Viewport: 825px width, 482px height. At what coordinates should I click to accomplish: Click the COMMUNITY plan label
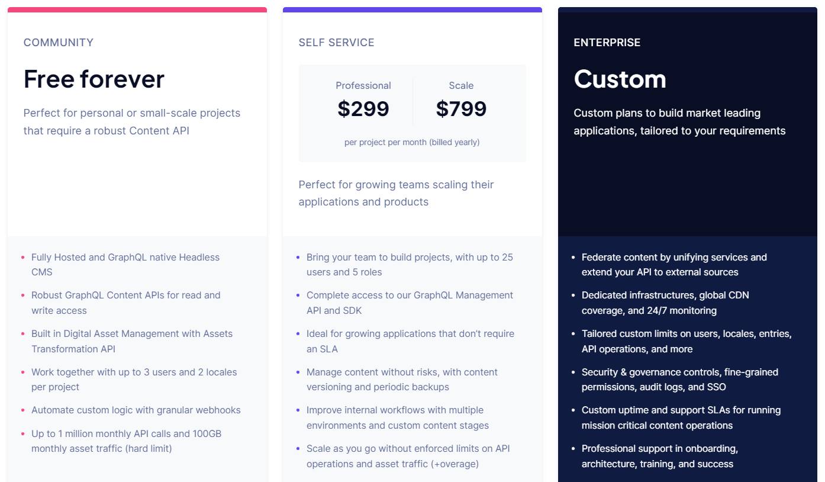pyautogui.click(x=59, y=43)
